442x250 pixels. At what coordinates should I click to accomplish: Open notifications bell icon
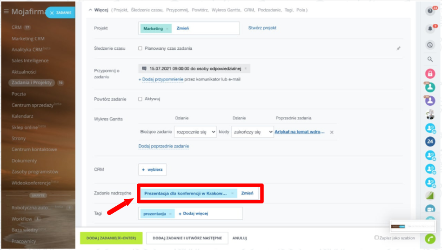click(430, 29)
